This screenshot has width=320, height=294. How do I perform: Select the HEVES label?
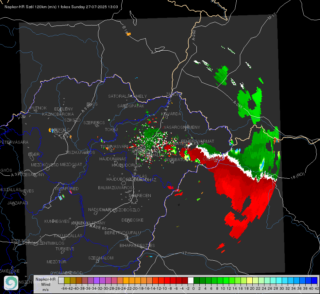[27, 191]
